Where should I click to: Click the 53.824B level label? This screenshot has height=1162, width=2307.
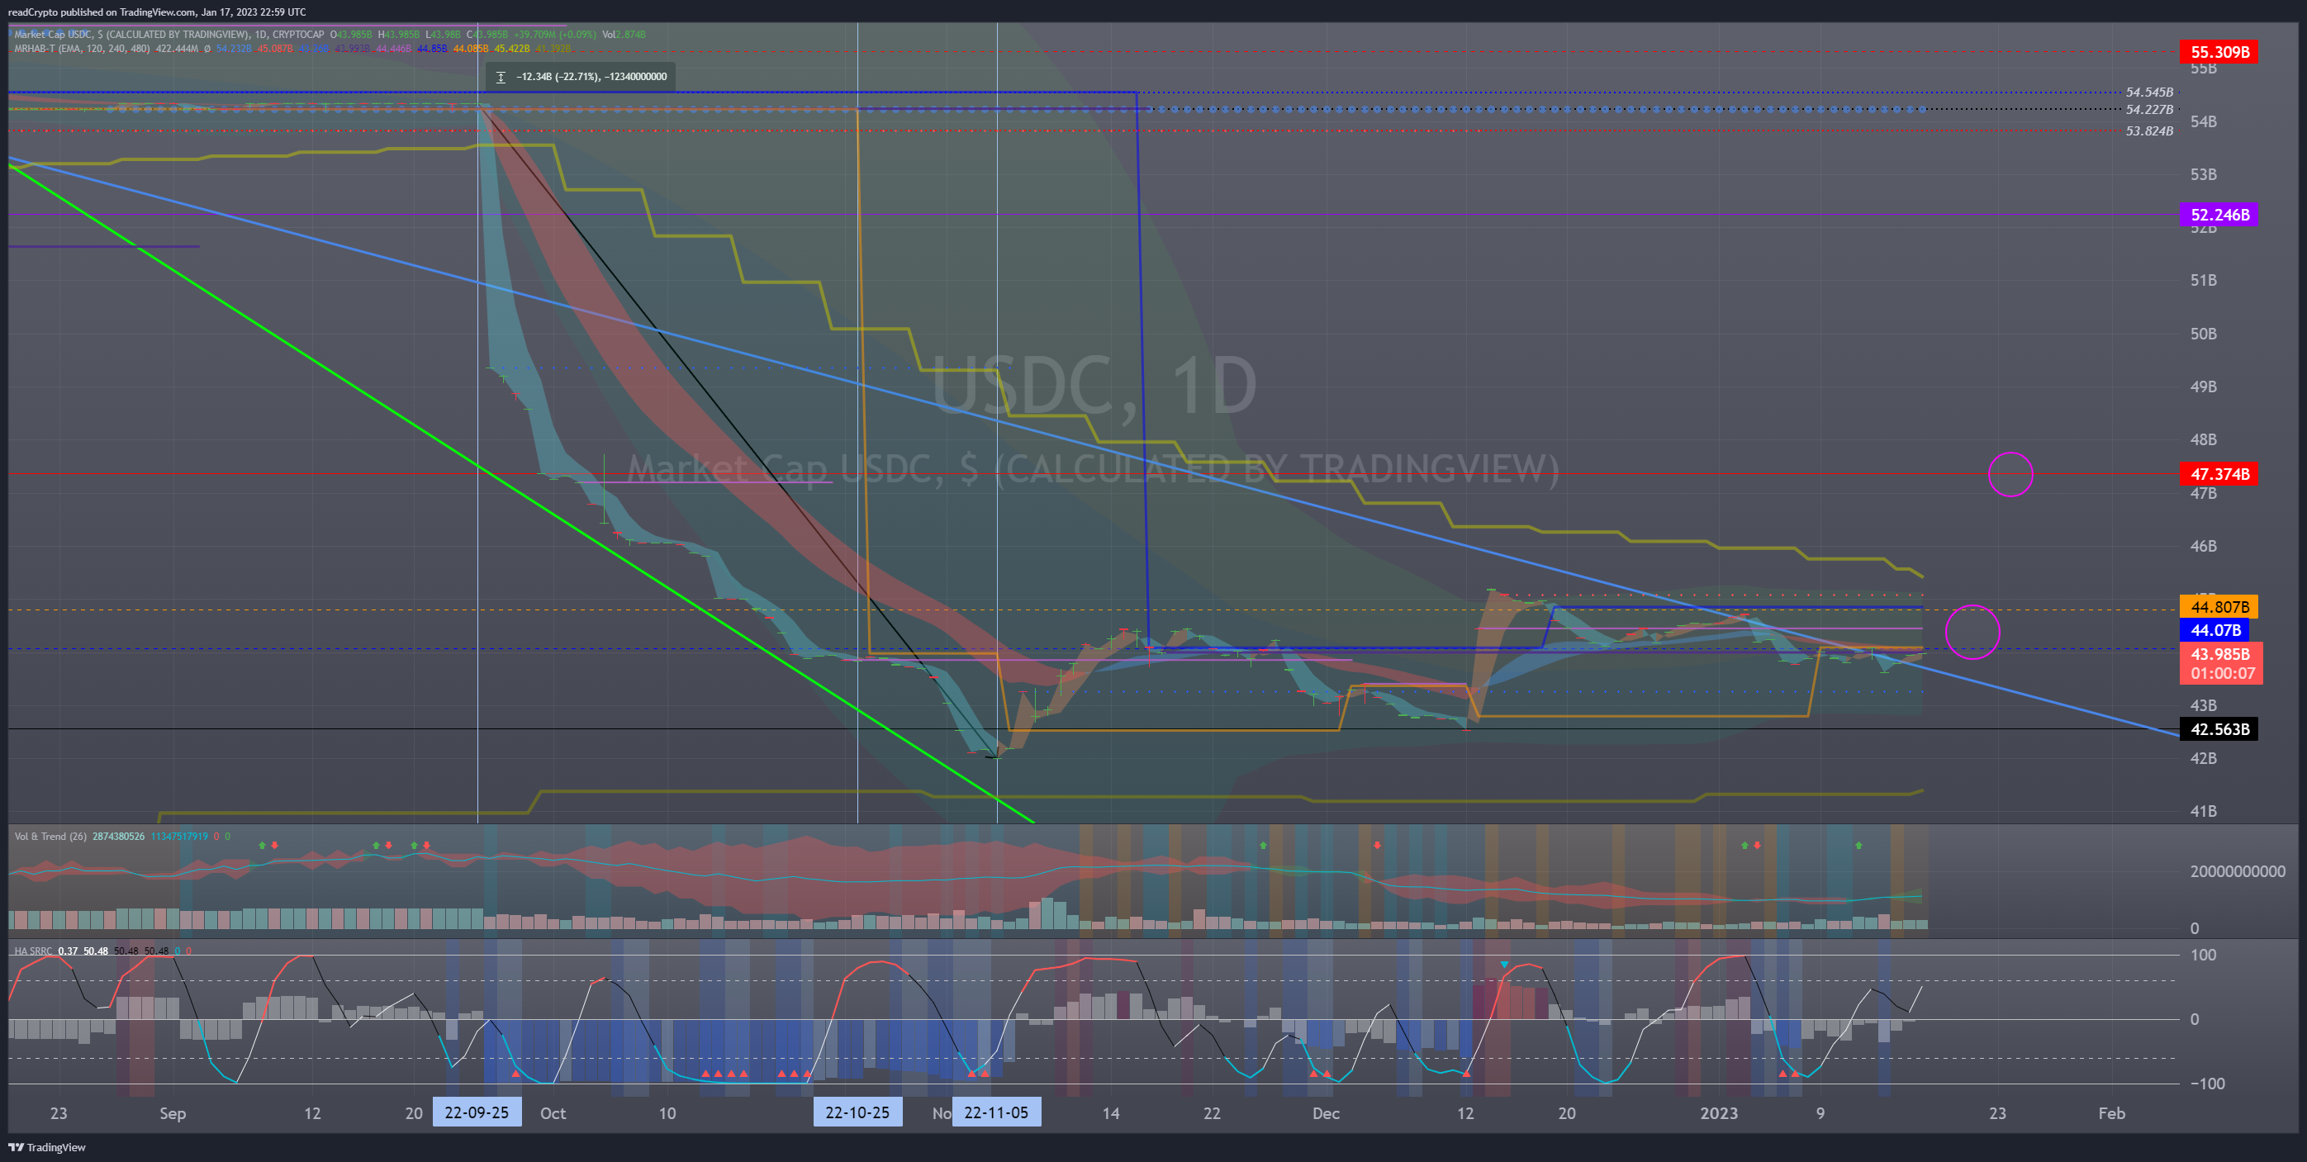pos(2148,130)
